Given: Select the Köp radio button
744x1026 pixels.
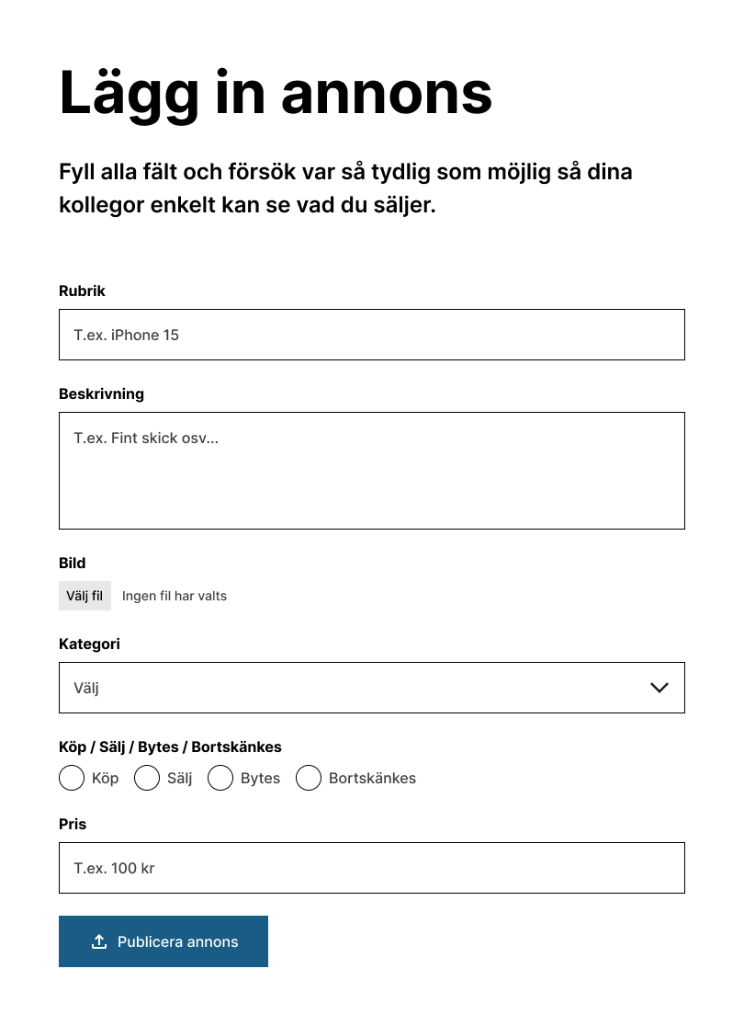Looking at the screenshot, I should click(72, 778).
